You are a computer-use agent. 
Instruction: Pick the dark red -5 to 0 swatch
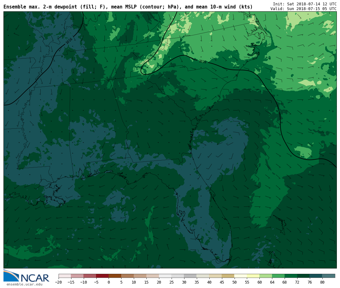102,276
